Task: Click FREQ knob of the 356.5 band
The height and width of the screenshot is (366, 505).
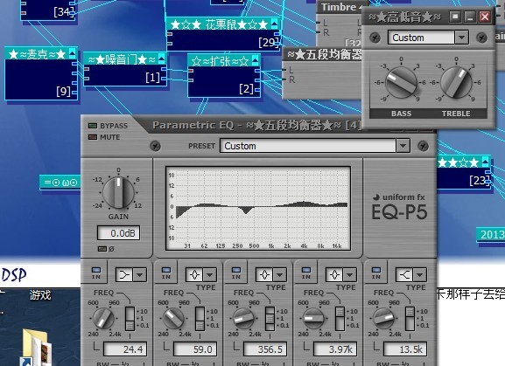Action: click(243, 318)
